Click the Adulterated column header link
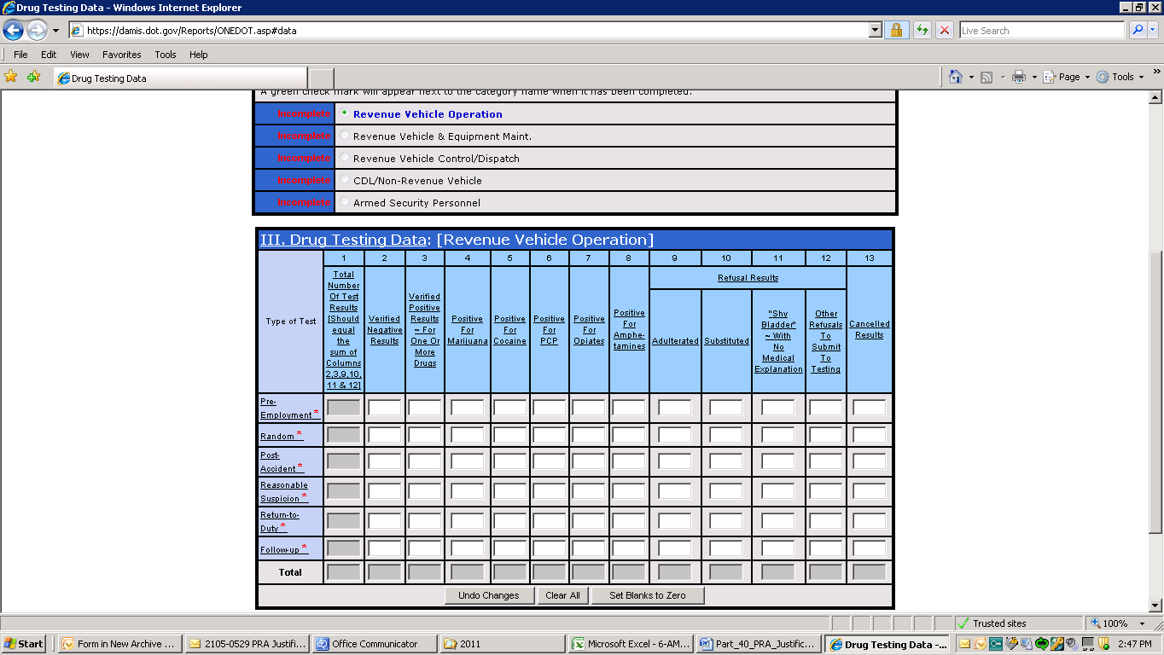 click(675, 341)
